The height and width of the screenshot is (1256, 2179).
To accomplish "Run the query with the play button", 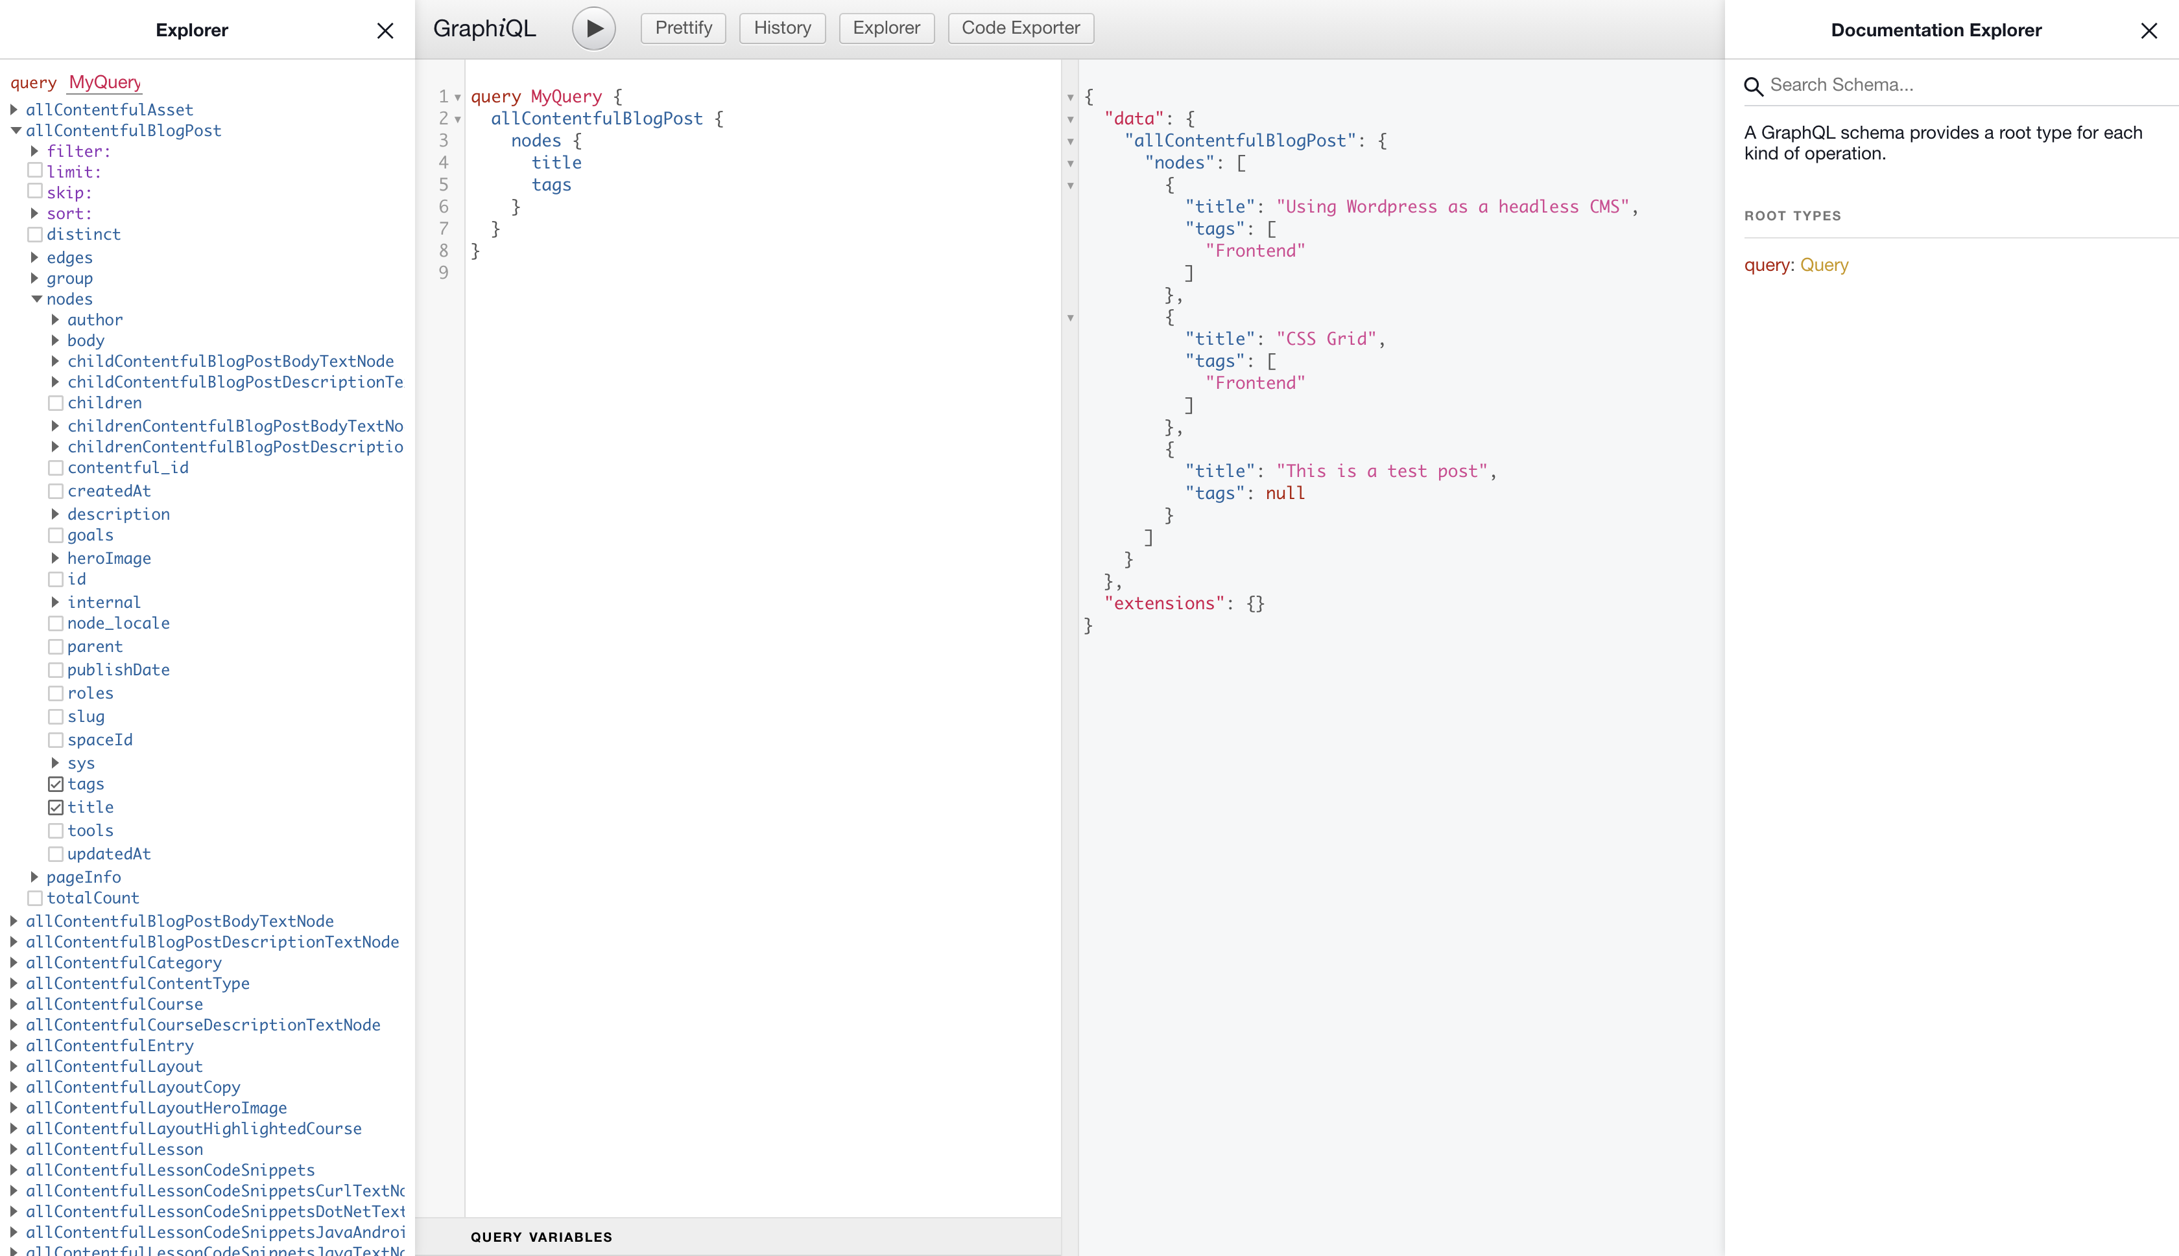I will coord(594,29).
